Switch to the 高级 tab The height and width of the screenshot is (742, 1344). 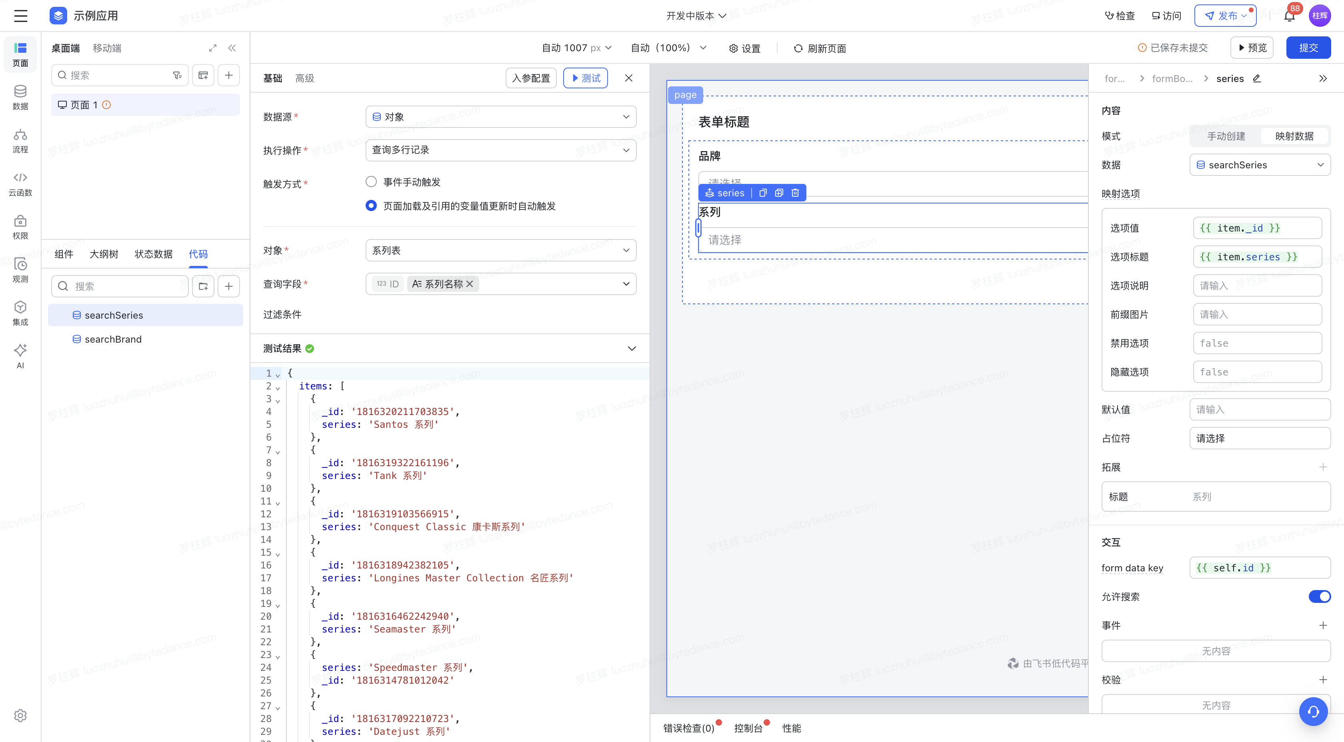point(305,78)
